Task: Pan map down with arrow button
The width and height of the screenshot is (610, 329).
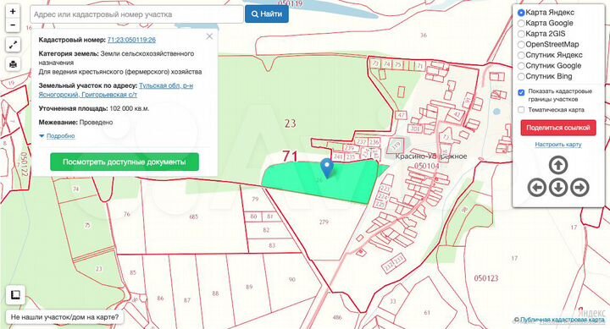Action: [x=558, y=188]
